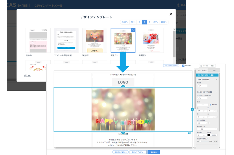Click the 上 margin value field

[201, 111]
